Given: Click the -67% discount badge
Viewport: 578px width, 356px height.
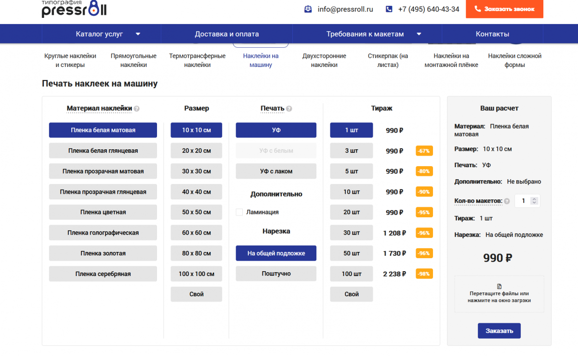Looking at the screenshot, I should click(x=424, y=151).
